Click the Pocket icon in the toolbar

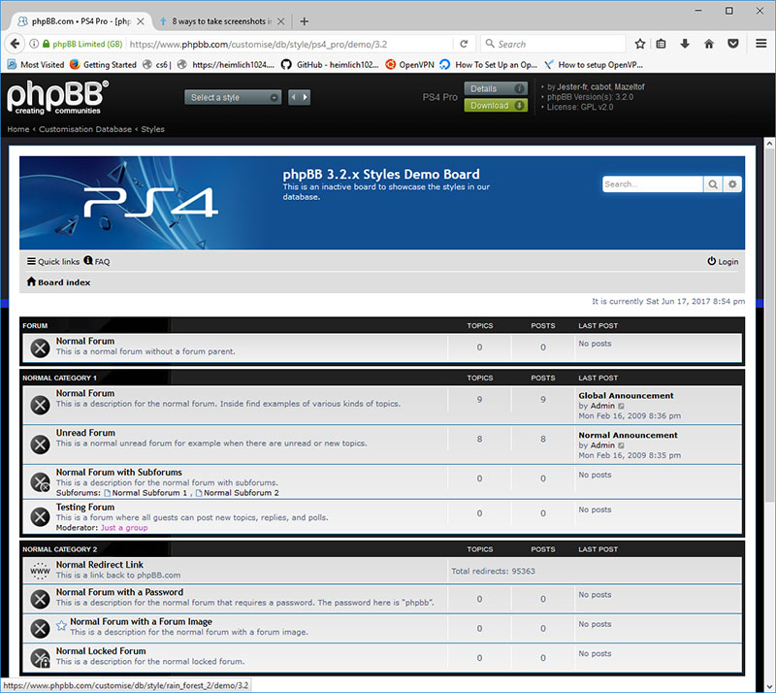733,44
